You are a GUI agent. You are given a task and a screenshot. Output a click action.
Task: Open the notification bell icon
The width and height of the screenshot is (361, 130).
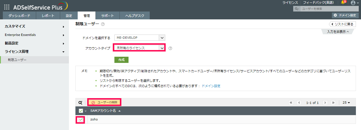pyautogui.click(x=343, y=3)
